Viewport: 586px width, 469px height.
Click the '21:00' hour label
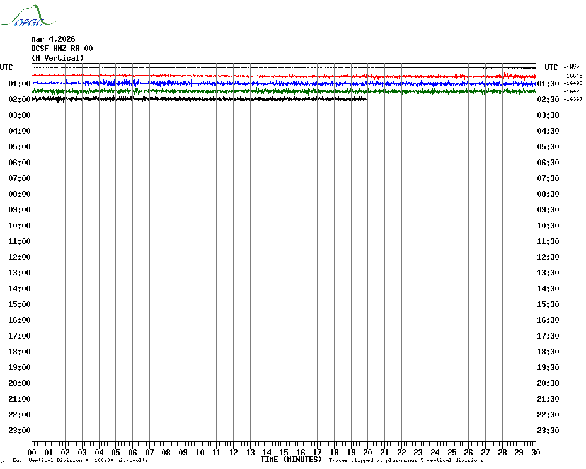tap(20, 398)
